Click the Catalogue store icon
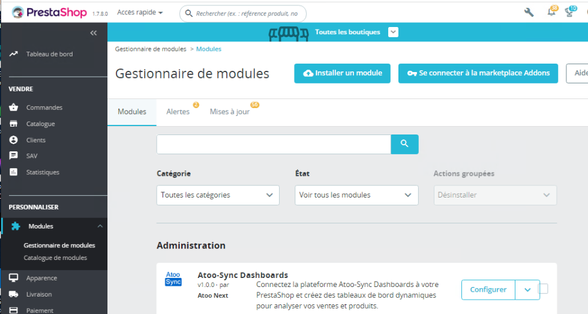Image resolution: width=588 pixels, height=314 pixels. (x=13, y=124)
